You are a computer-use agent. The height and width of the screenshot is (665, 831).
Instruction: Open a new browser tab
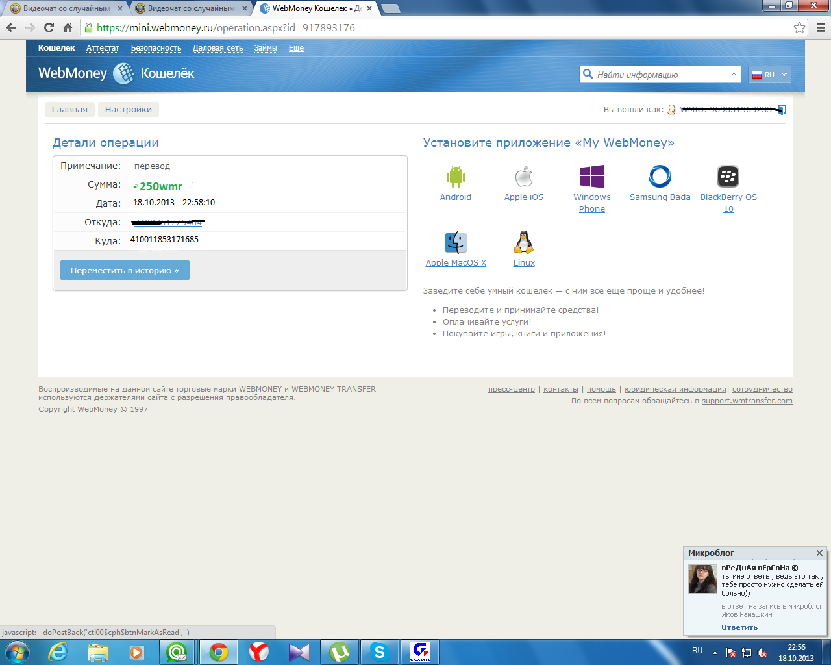pyautogui.click(x=390, y=8)
